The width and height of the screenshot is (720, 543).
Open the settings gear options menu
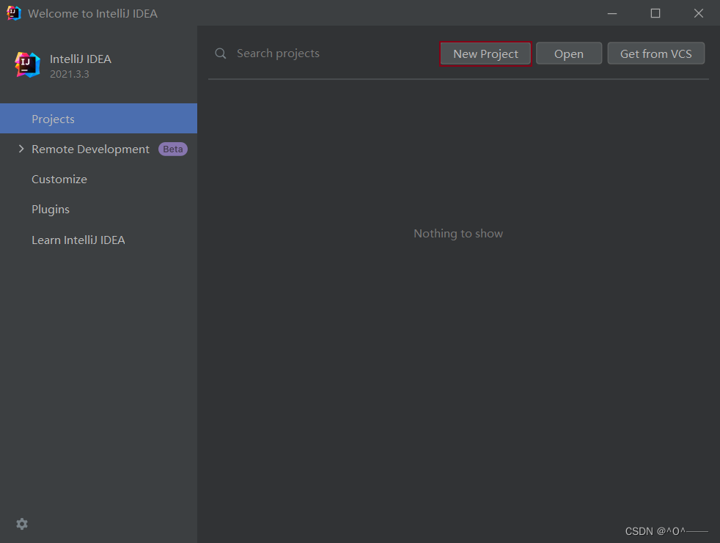click(x=22, y=524)
